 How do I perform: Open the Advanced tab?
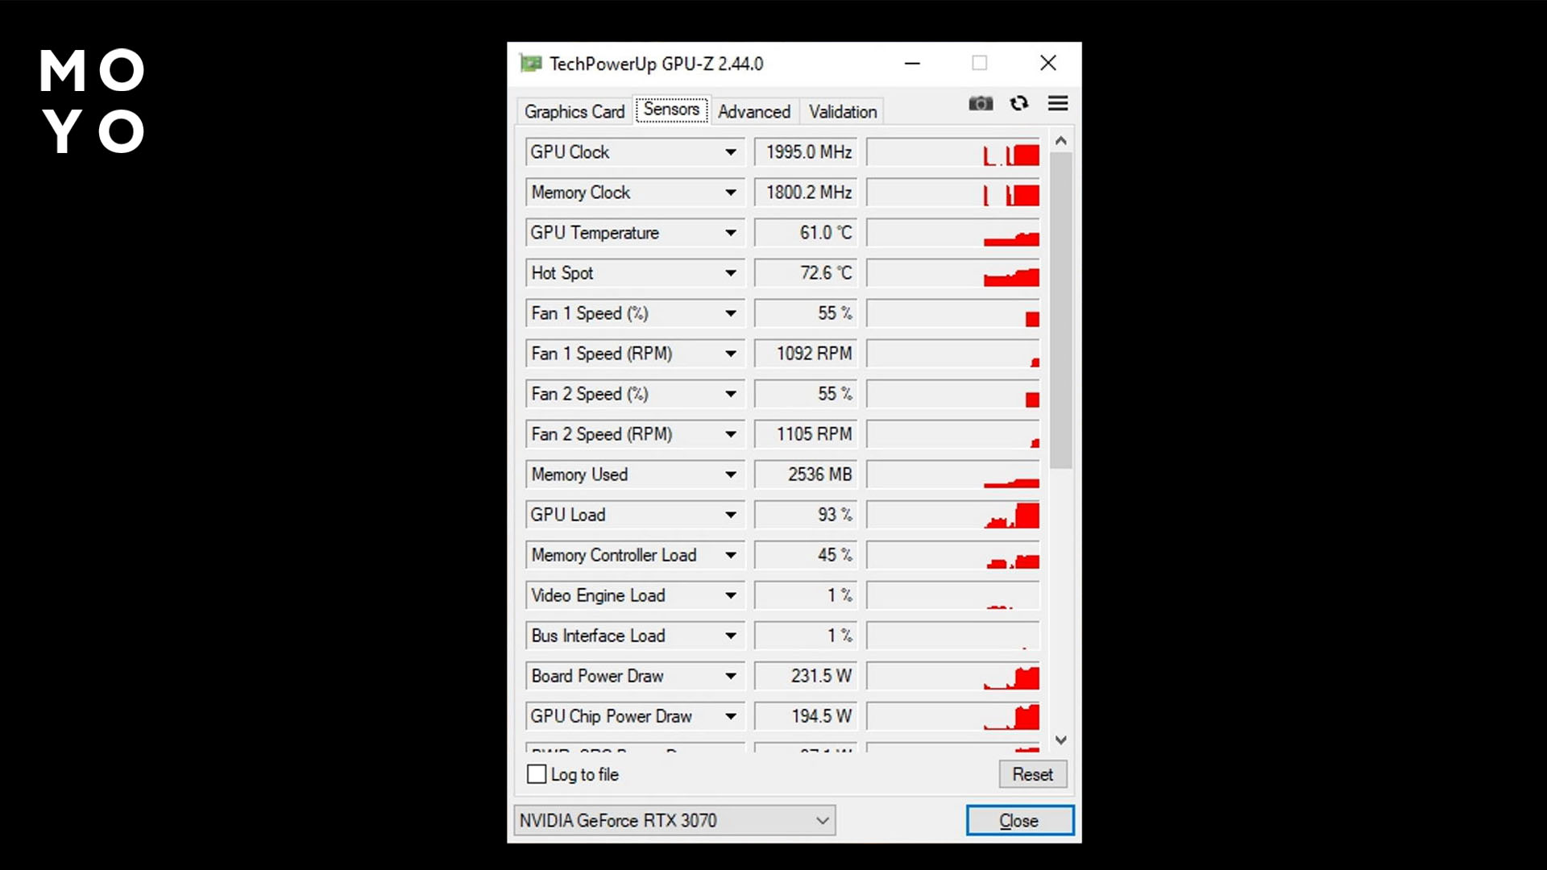click(x=754, y=111)
